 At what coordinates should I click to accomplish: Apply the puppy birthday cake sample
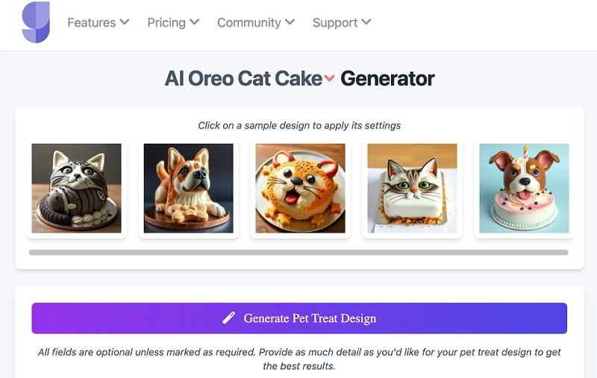click(524, 188)
